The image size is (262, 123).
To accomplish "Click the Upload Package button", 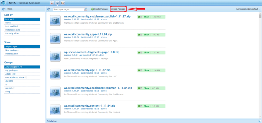I will pos(118,9).
